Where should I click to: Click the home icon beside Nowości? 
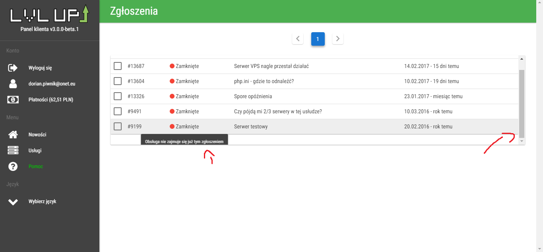[13, 135]
